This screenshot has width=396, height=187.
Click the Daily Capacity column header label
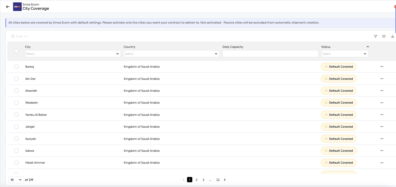(x=233, y=47)
